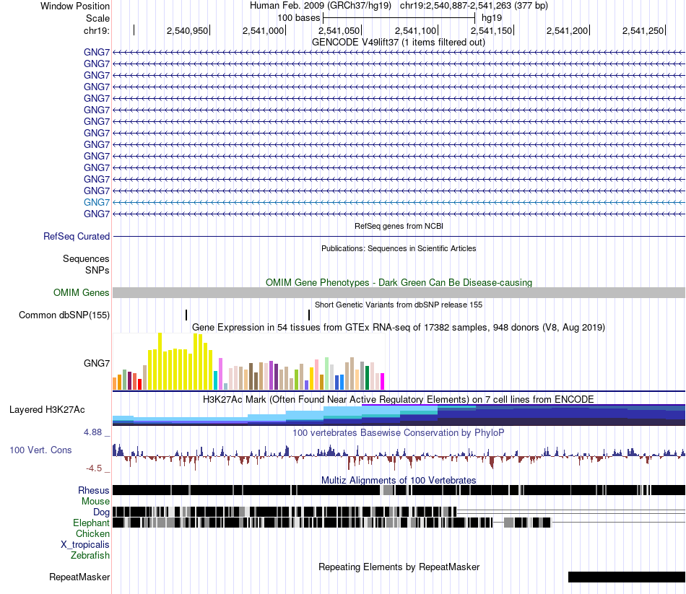Click the RefSeq Curated track label
Image resolution: width=686 pixels, height=594 pixels.
77,236
